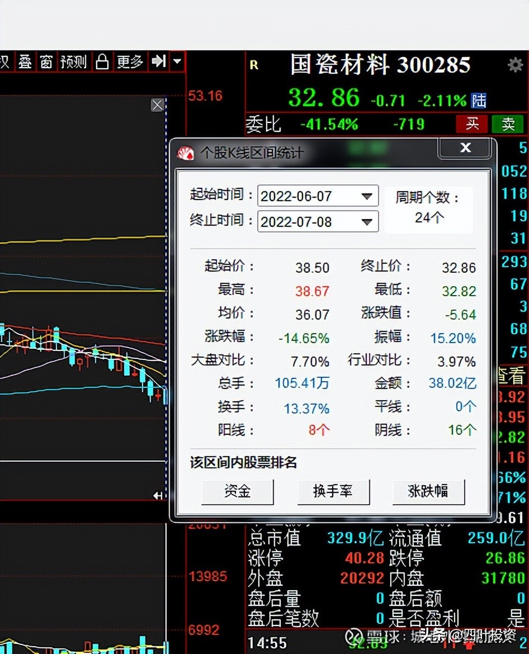The image size is (529, 654).
Task: Close the 个股K线区间统计 dialog
Action: (x=465, y=148)
